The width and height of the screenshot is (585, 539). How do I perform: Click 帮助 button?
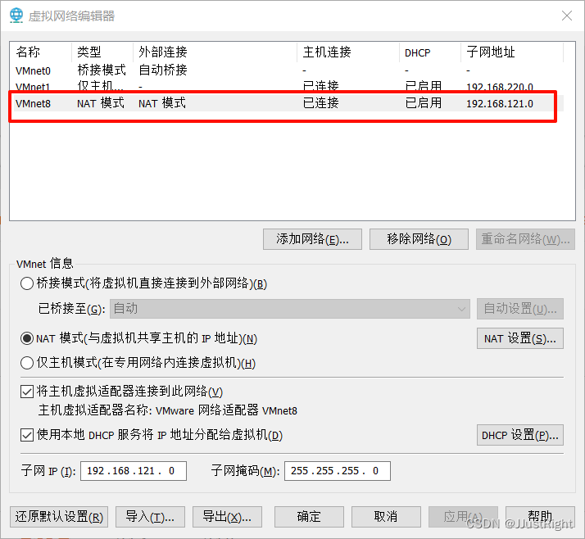point(540,517)
